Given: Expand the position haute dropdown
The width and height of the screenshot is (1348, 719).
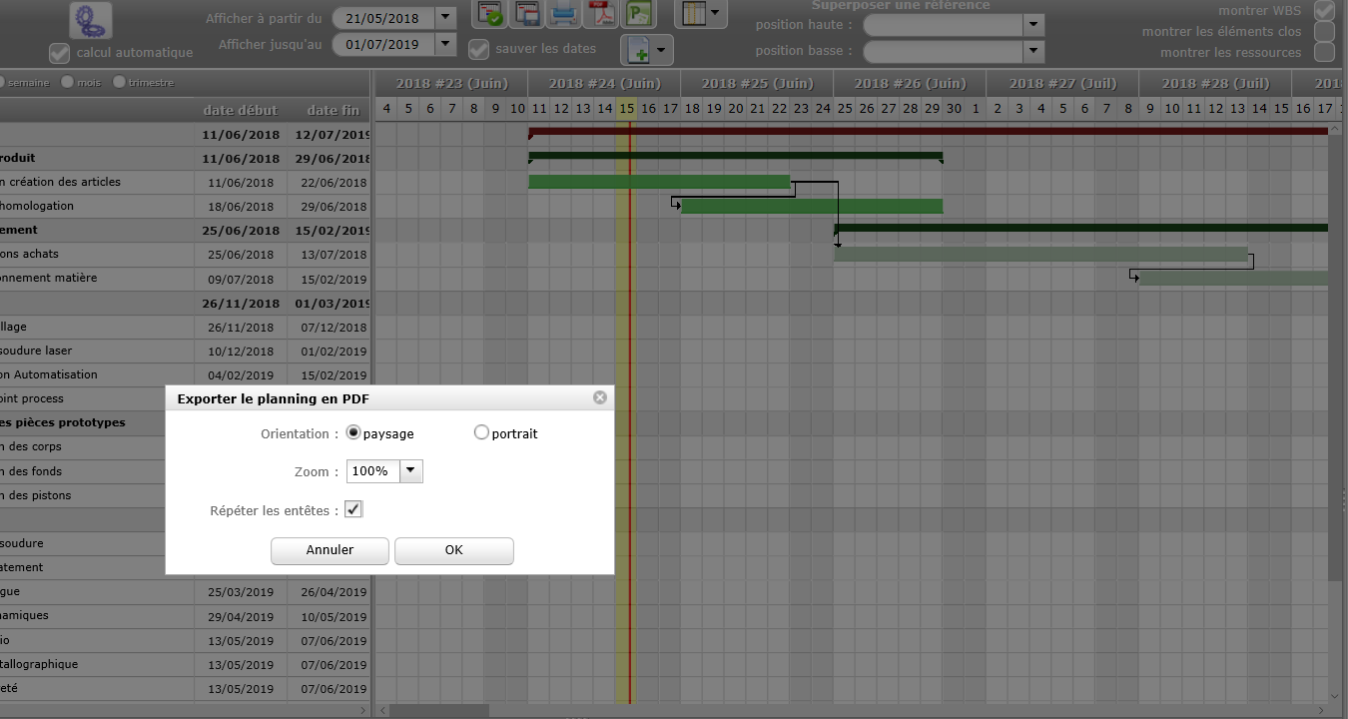Looking at the screenshot, I should (1033, 25).
